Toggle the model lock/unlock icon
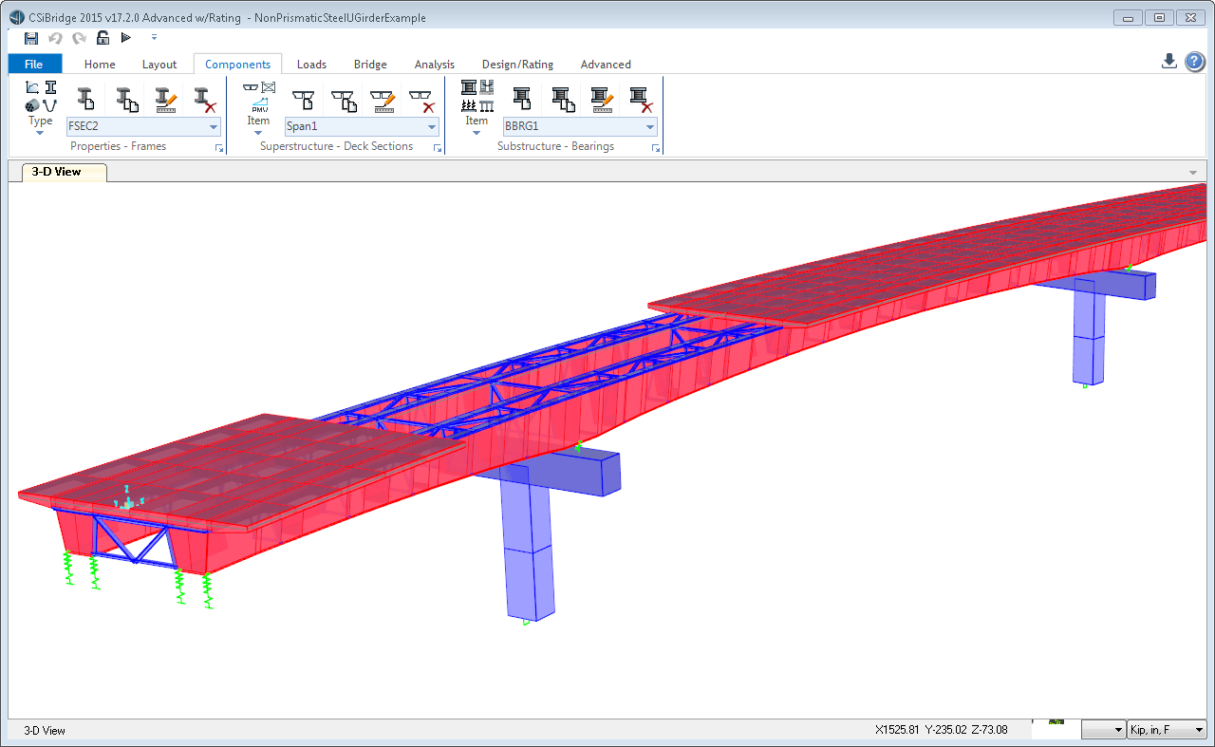Viewport: 1215px width, 747px height. (103, 38)
